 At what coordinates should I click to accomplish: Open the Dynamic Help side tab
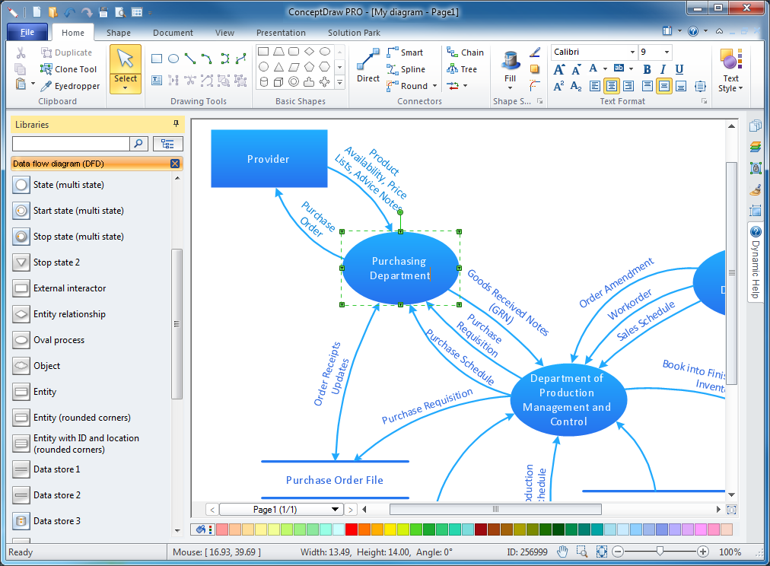(756, 263)
